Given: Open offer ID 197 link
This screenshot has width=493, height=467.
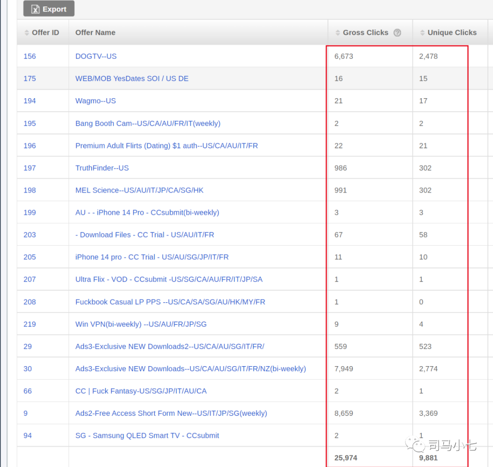Looking at the screenshot, I should 30,168.
